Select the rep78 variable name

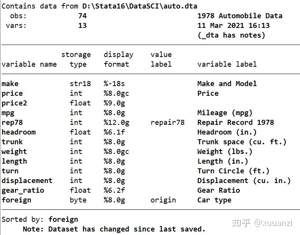coord(12,123)
